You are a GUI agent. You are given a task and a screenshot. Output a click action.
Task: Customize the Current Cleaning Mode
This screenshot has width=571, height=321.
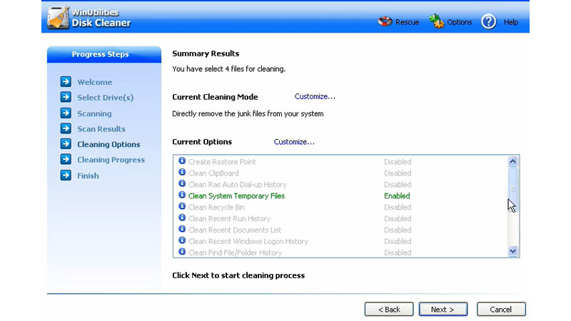pyautogui.click(x=315, y=96)
